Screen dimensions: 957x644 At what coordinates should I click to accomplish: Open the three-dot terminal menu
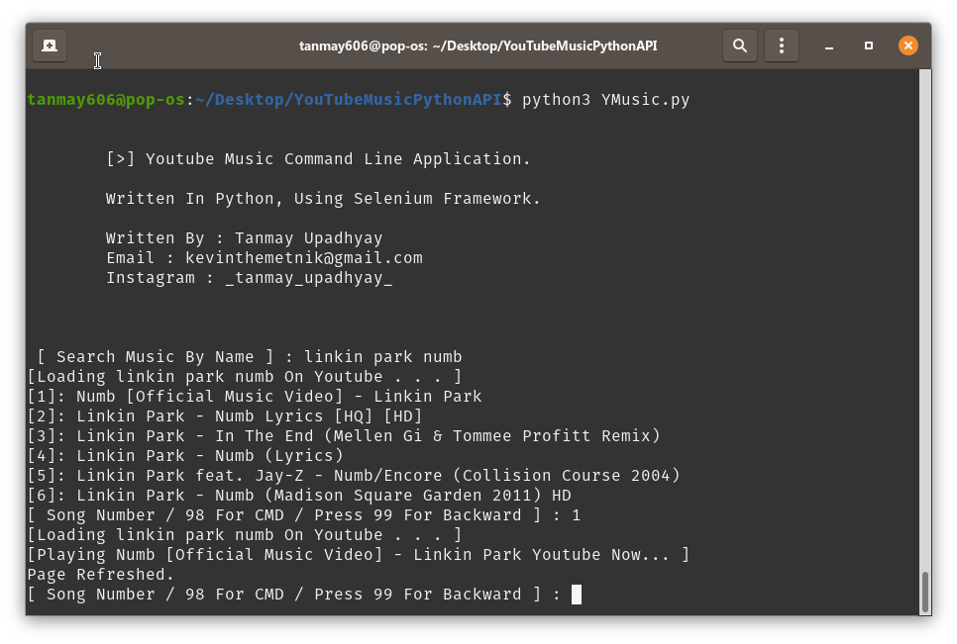click(782, 46)
